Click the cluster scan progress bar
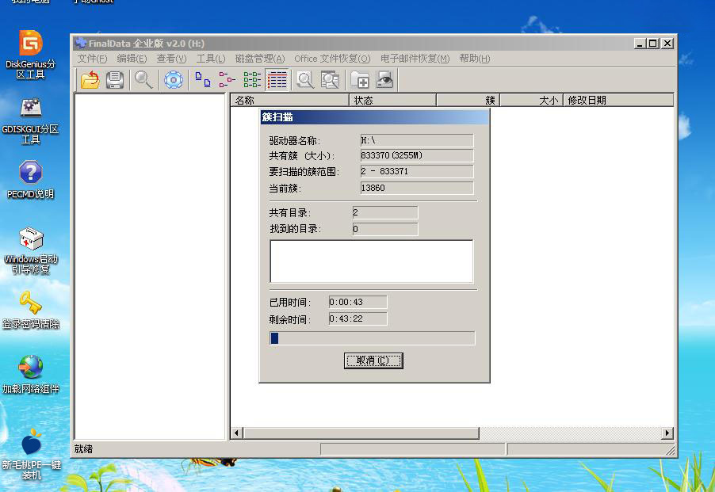 [x=372, y=338]
